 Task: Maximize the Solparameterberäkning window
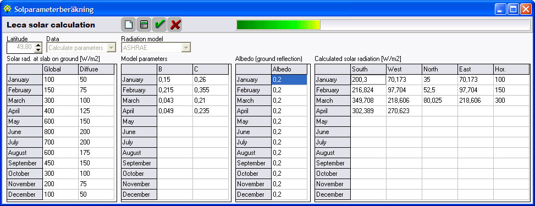click(513, 9)
